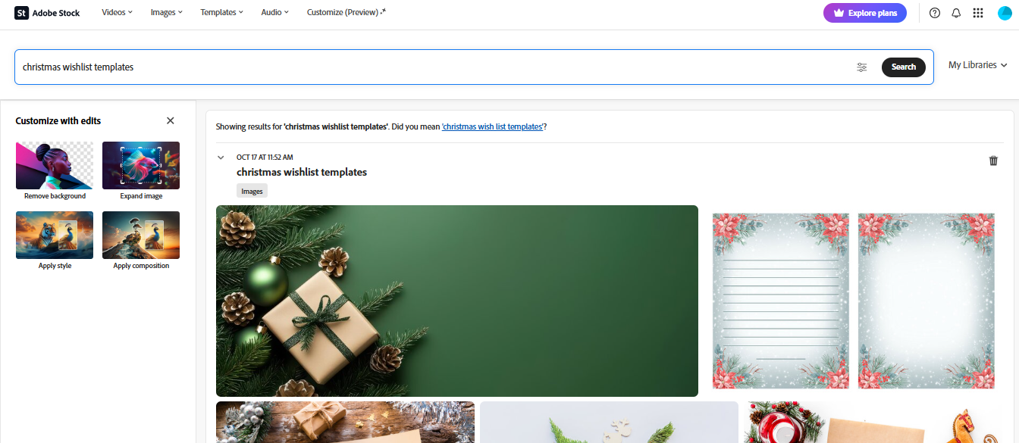Viewport: 1019px width, 443px height.
Task: Open the Audio menu
Action: coord(274,12)
